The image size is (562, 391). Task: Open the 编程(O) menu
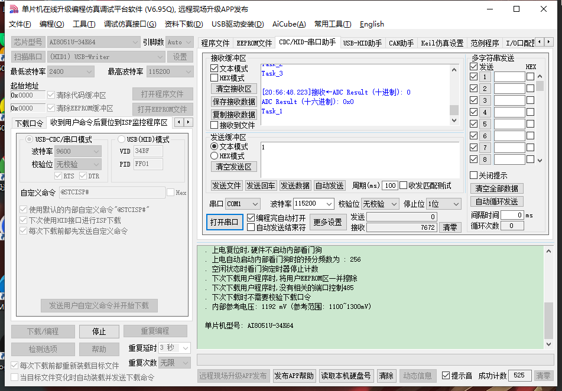(51, 24)
